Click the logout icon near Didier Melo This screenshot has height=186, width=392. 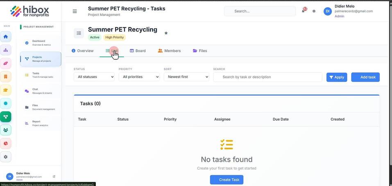coord(54,177)
